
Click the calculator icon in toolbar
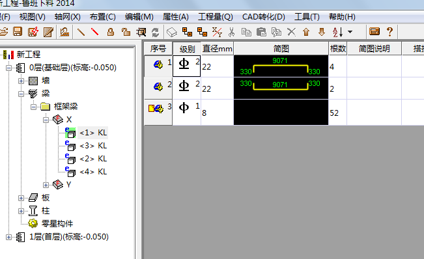(x=375, y=32)
